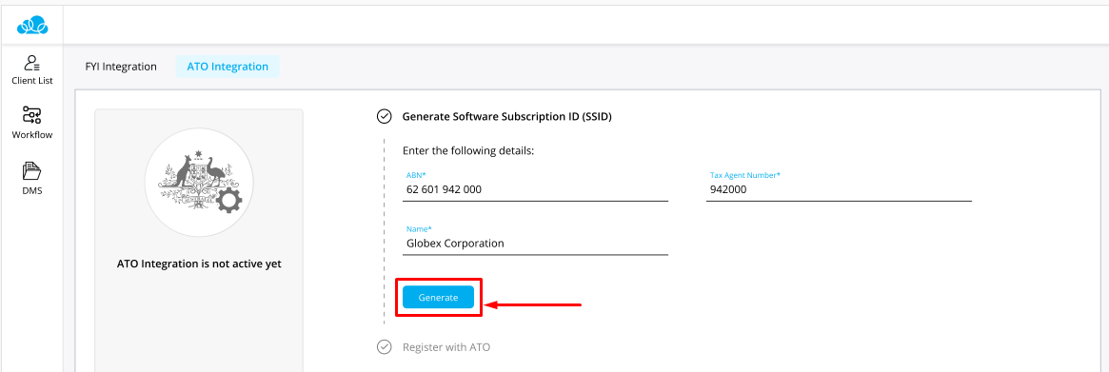Open the Workflow sidebar icon
Image resolution: width=1109 pixels, height=372 pixels.
click(x=31, y=115)
